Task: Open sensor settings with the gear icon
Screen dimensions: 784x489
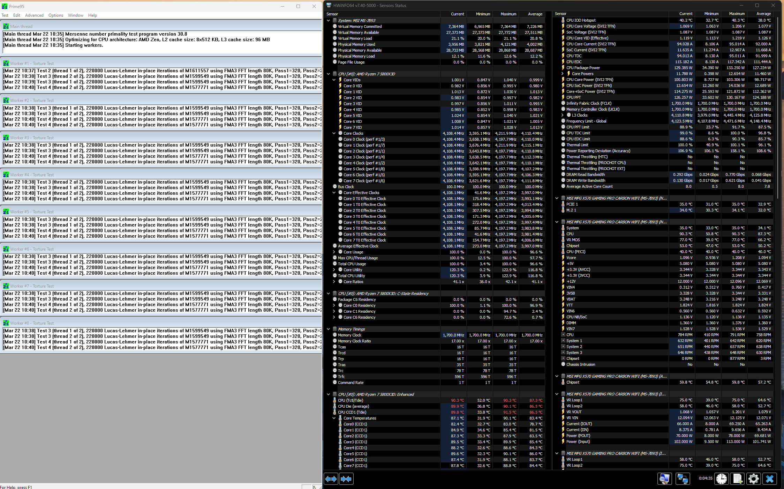Action: point(753,479)
